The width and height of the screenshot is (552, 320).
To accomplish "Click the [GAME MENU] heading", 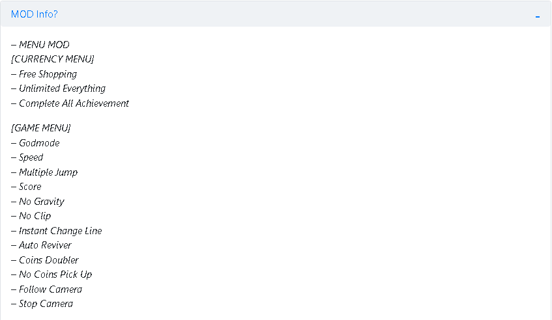I will point(41,128).
